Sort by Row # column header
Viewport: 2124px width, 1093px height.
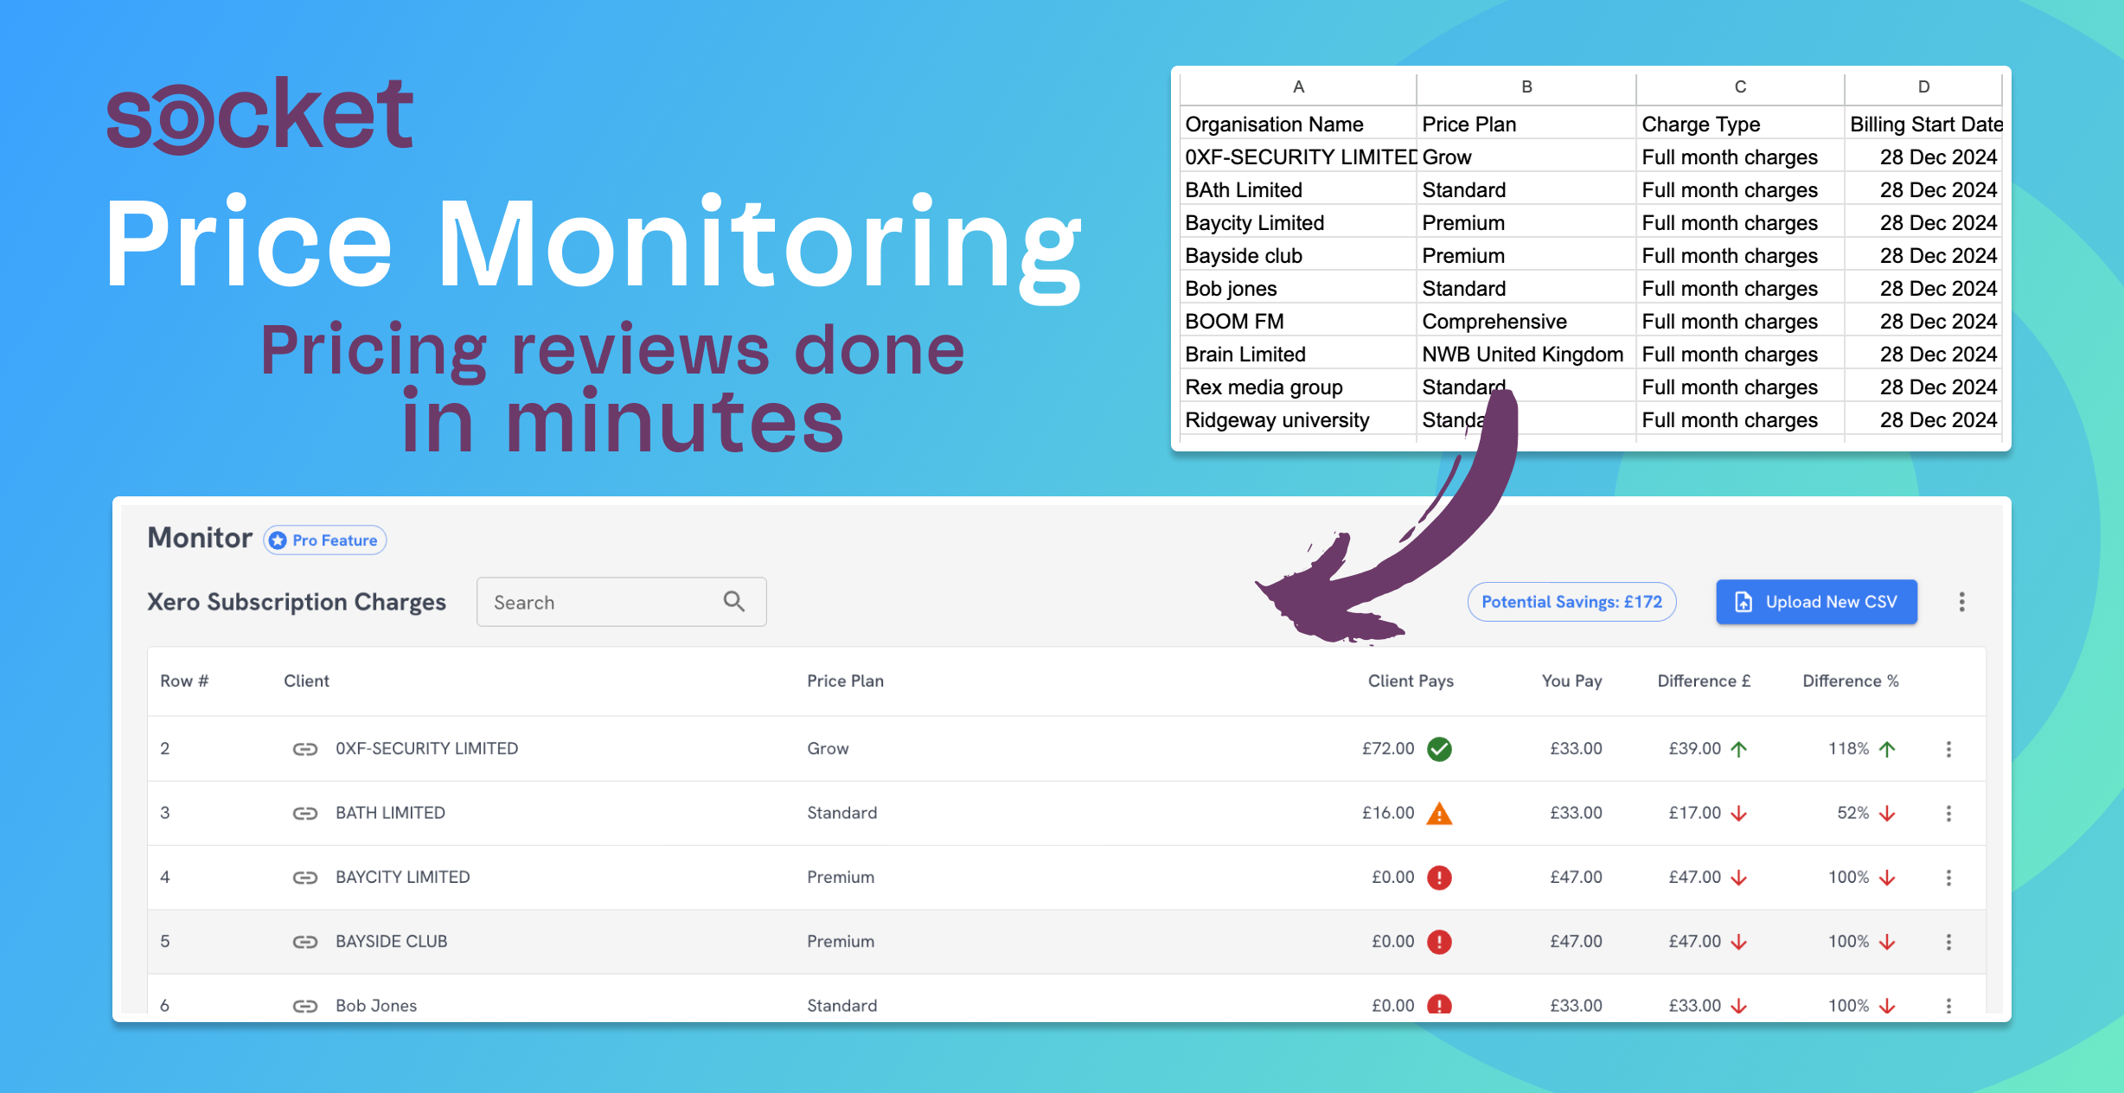(184, 681)
